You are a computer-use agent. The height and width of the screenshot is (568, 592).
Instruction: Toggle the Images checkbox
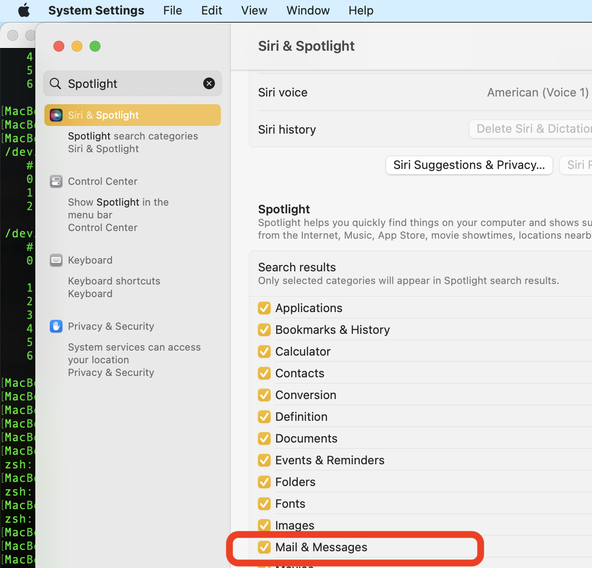tap(264, 525)
